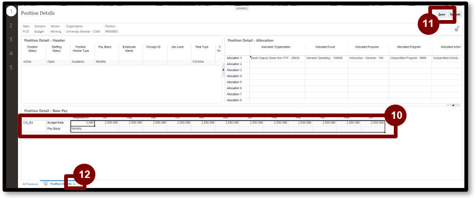Open the Position P0000005 selector
This screenshot has width=476, height=198.
tap(112, 29)
